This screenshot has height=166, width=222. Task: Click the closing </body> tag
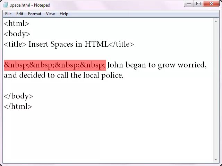coord(18,96)
